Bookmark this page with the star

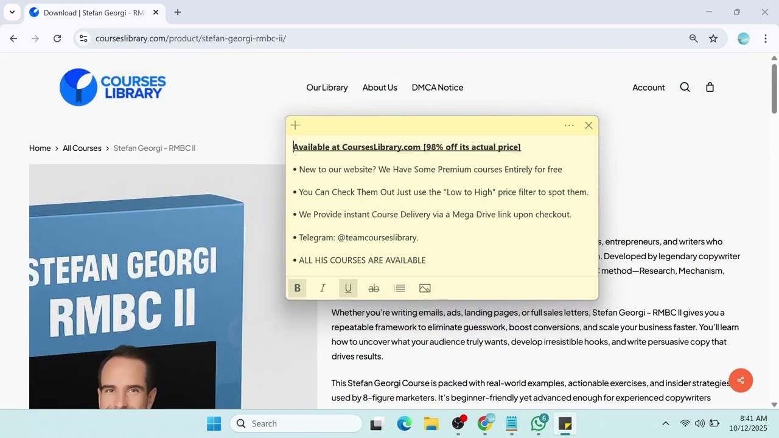tap(713, 38)
